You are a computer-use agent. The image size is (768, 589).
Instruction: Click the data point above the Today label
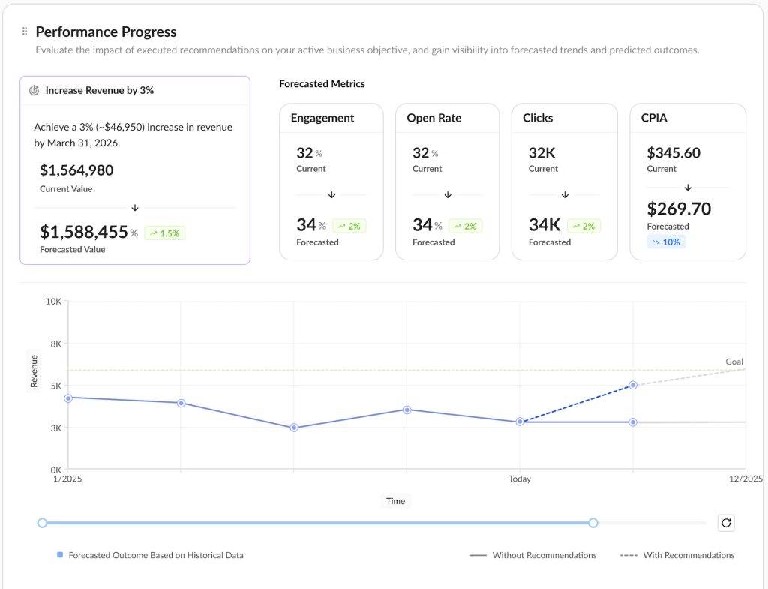click(520, 422)
